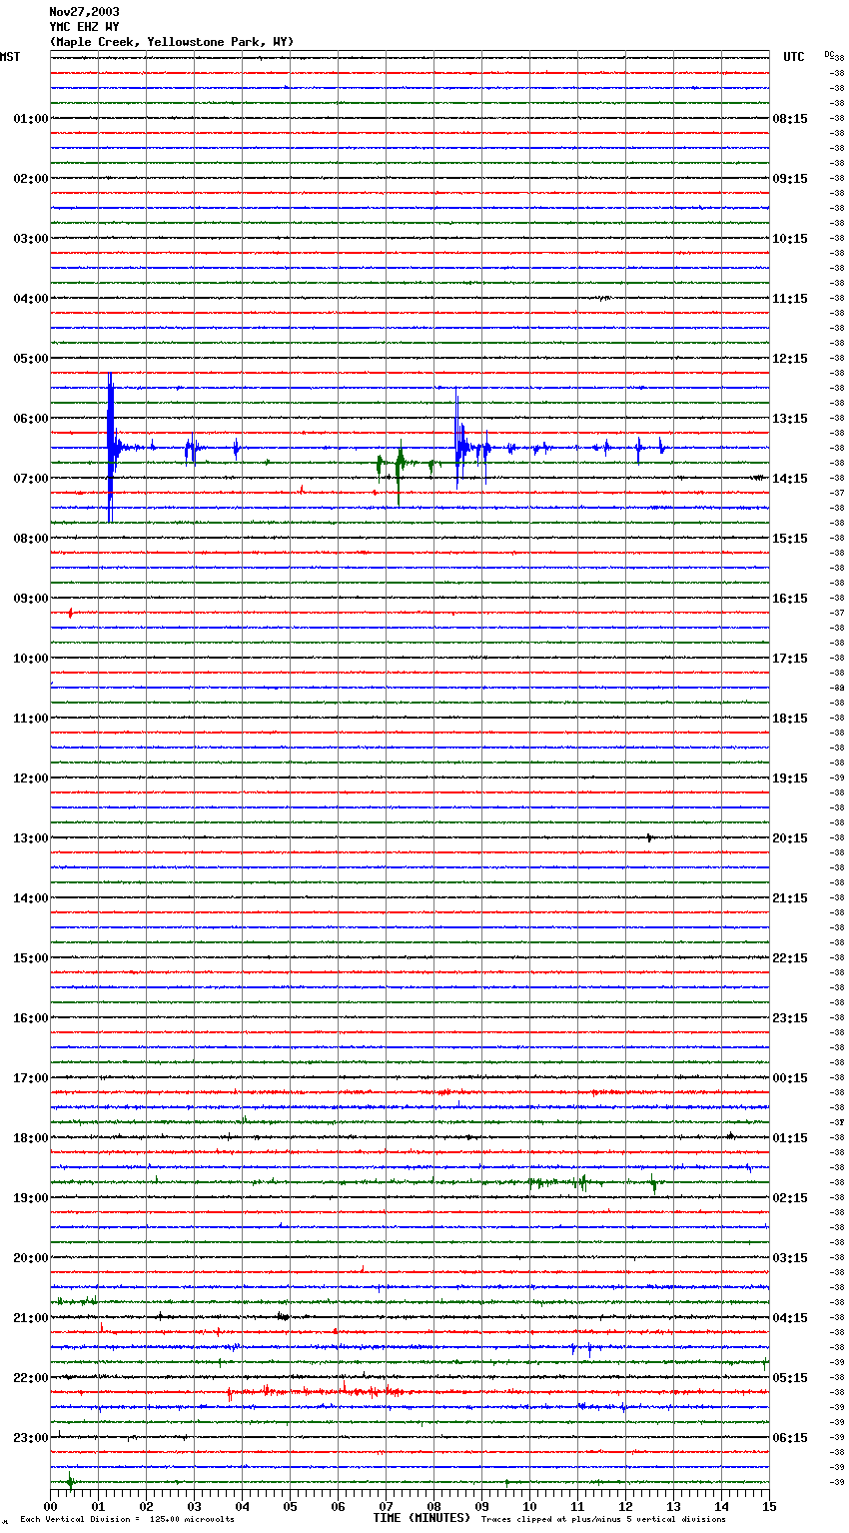
Task: Click the 20:15 UTC row label
Action: coord(790,838)
